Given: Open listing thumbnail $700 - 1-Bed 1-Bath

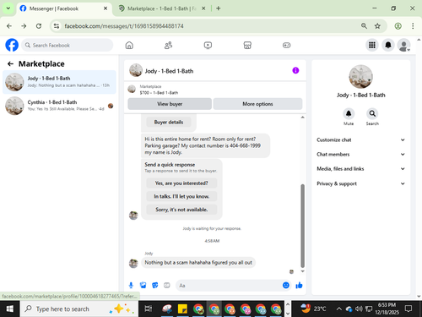Looking at the screenshot, I should pos(132,90).
